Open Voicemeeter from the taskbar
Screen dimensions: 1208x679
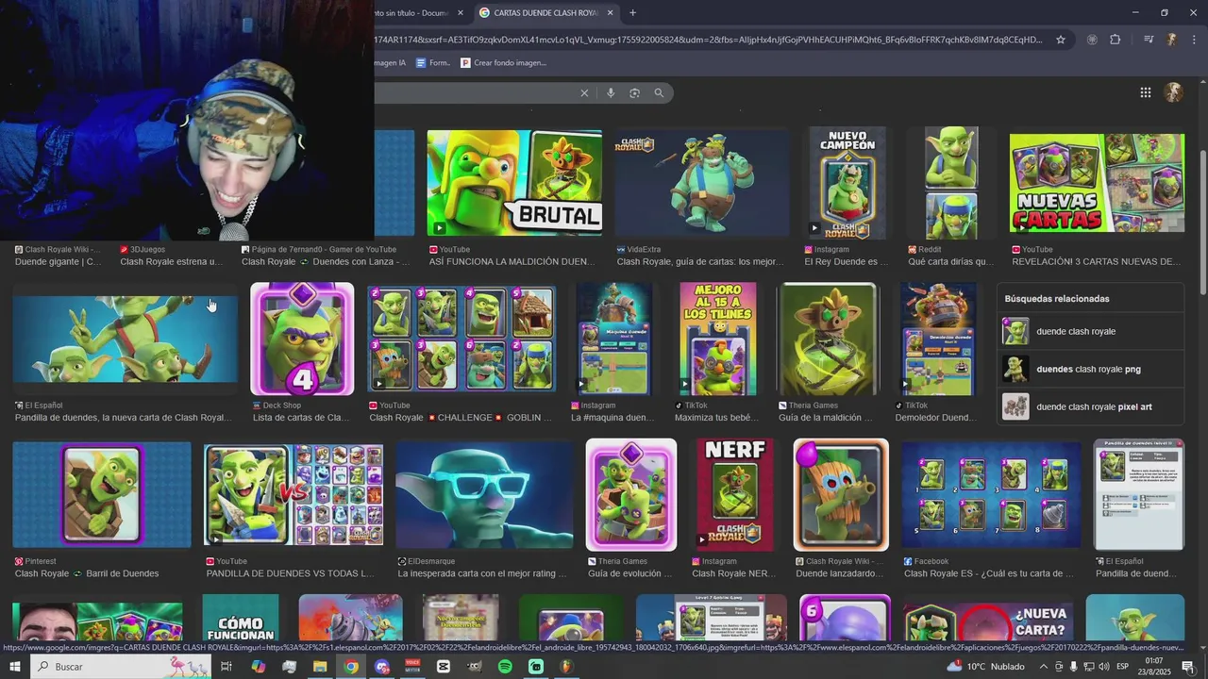tap(412, 667)
